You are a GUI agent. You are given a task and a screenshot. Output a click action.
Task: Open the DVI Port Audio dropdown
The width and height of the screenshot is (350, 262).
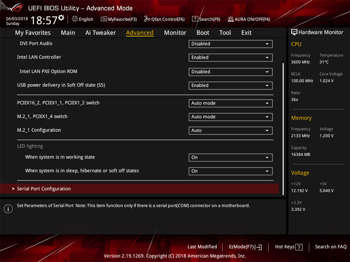[230, 44]
